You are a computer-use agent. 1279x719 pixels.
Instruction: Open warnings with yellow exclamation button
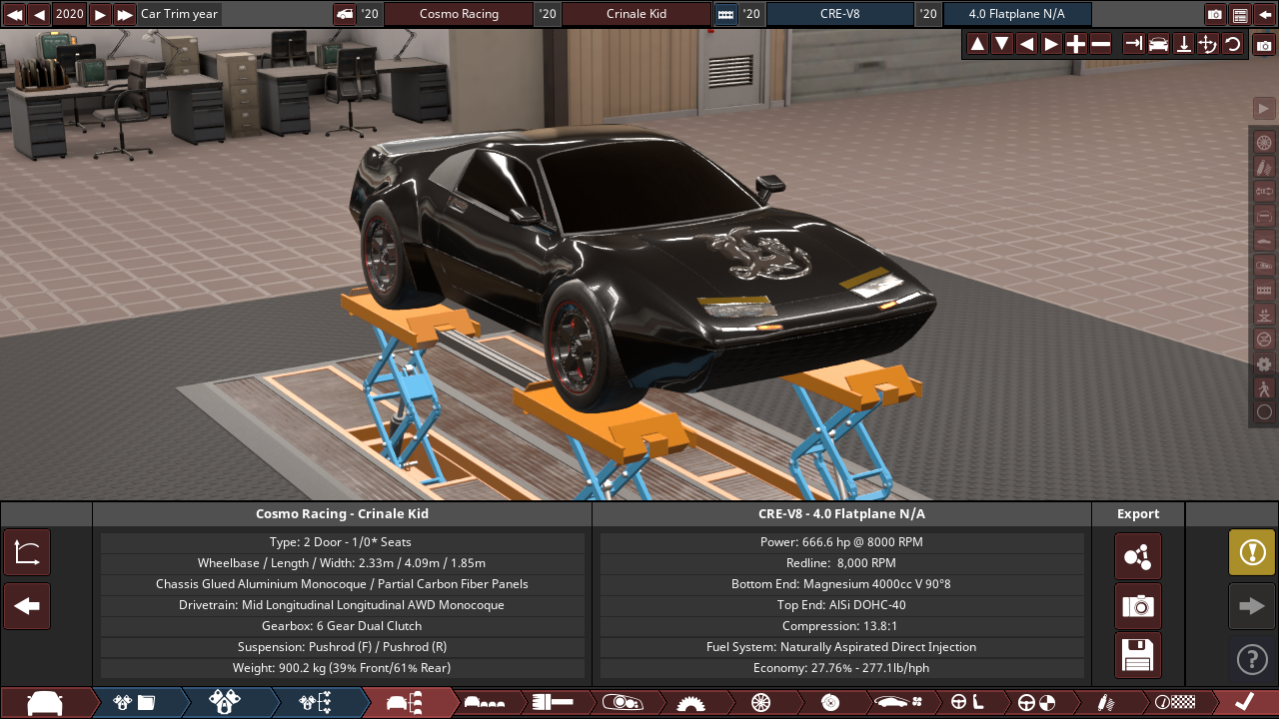pyautogui.click(x=1252, y=552)
